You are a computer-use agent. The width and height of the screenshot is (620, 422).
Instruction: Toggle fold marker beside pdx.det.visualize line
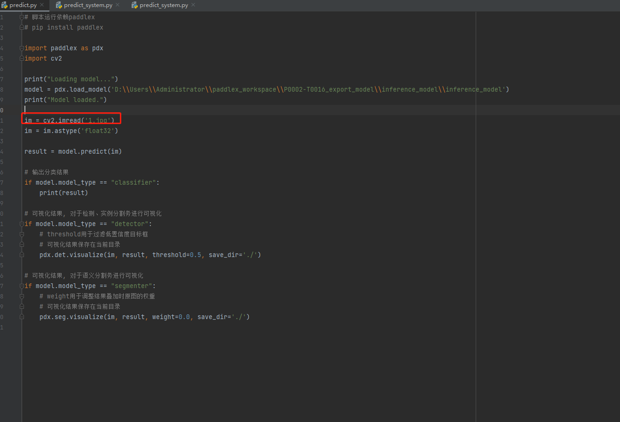[x=22, y=255]
